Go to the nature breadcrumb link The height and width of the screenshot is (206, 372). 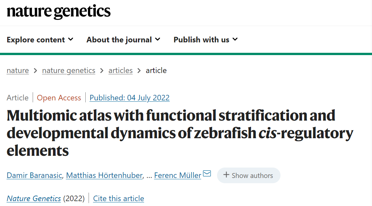(x=18, y=70)
